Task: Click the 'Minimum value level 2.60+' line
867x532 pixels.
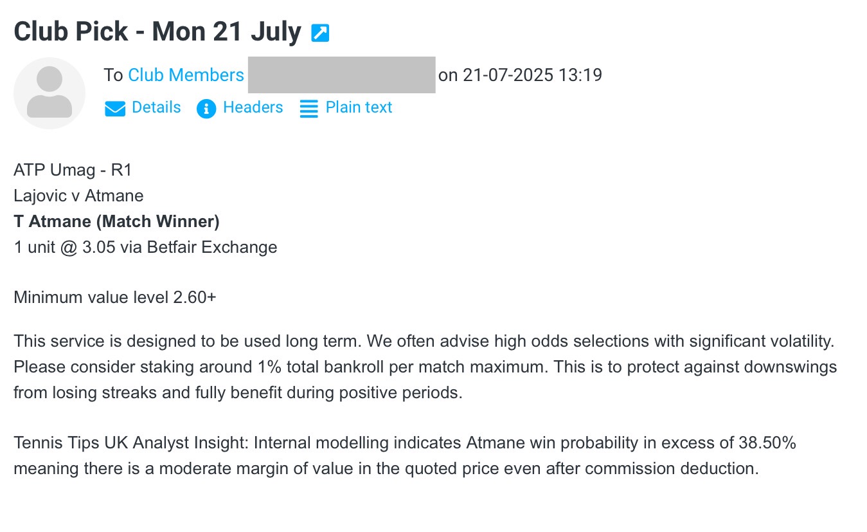Action: (115, 298)
